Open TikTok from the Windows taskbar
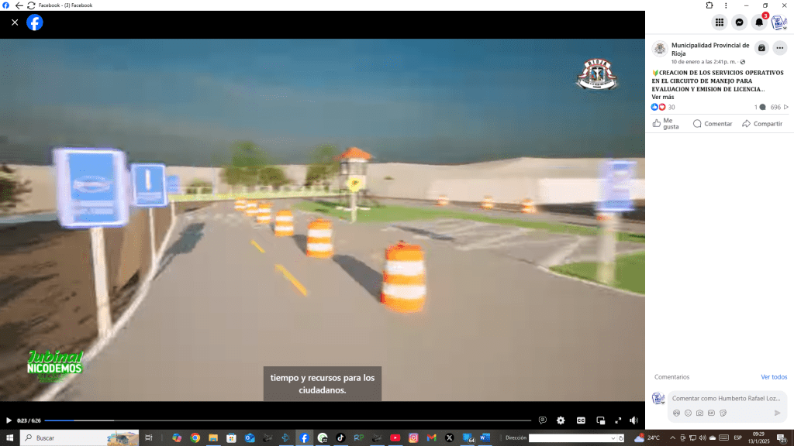This screenshot has width=794, height=446. (340, 437)
